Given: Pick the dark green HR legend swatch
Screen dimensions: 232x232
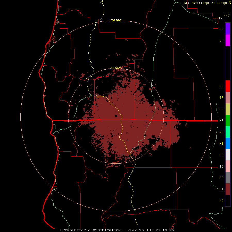Looking at the screenshot, I should point(228,120).
